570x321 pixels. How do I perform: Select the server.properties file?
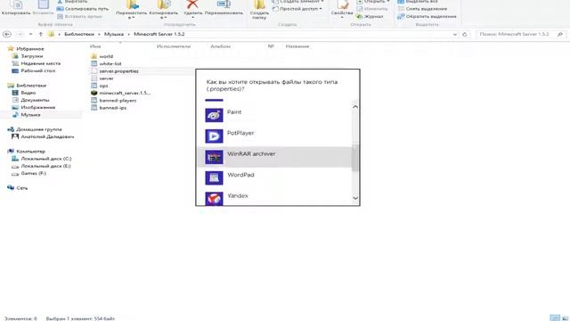pyautogui.click(x=115, y=71)
